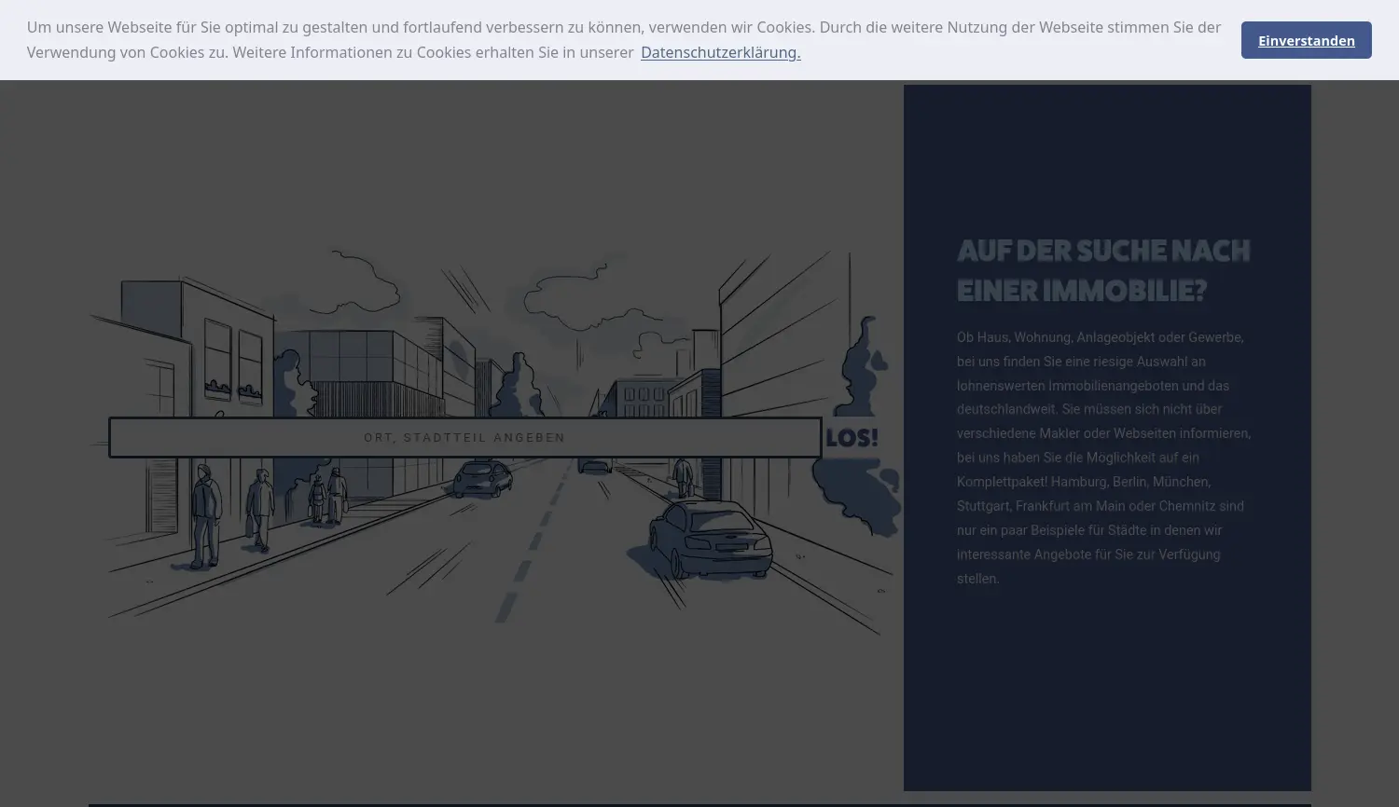Click the paragraph mentioning Hamburg, Berlin, München
Screen dimensions: 1399x807
(x=1105, y=458)
